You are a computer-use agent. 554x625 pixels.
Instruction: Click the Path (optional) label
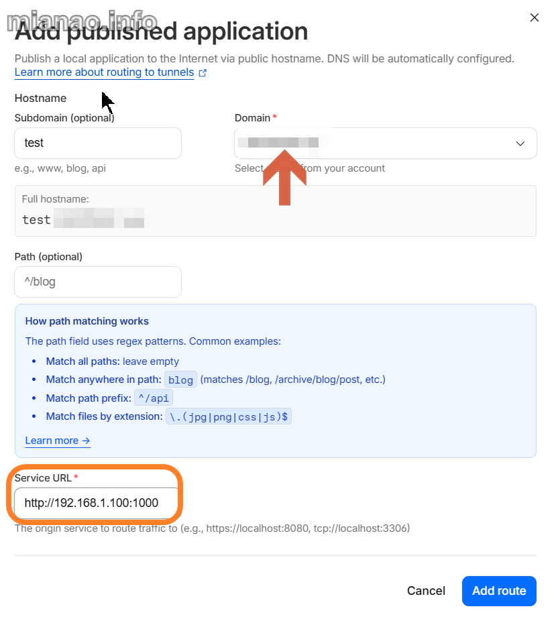(48, 257)
